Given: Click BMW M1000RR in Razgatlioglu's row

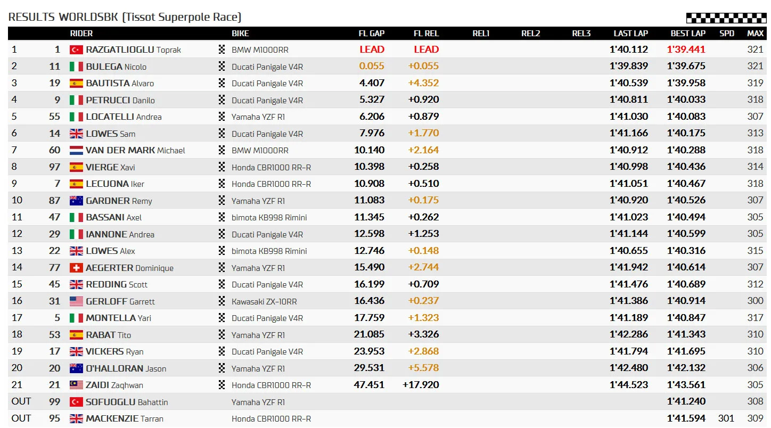Looking at the screenshot, I should coord(260,50).
